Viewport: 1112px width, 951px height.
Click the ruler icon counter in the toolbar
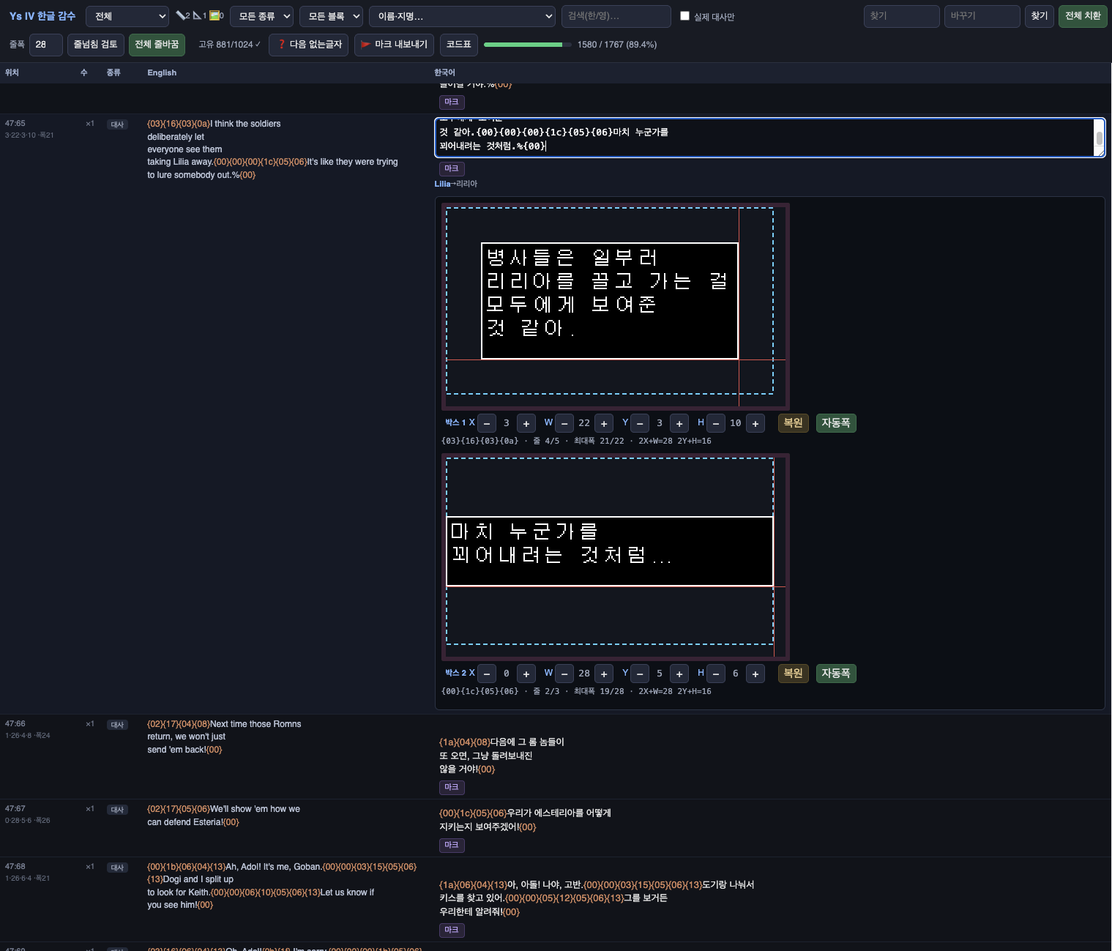[182, 15]
